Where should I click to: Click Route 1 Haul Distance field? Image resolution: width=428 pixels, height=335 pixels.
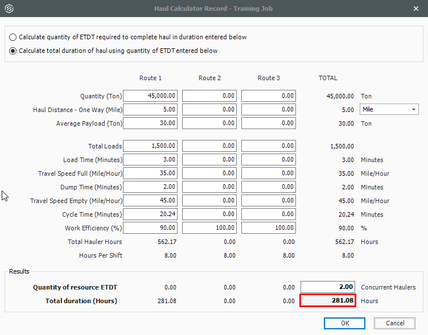point(151,110)
